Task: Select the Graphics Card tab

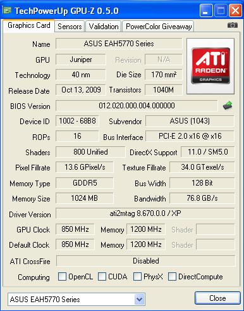Action: 29,25
